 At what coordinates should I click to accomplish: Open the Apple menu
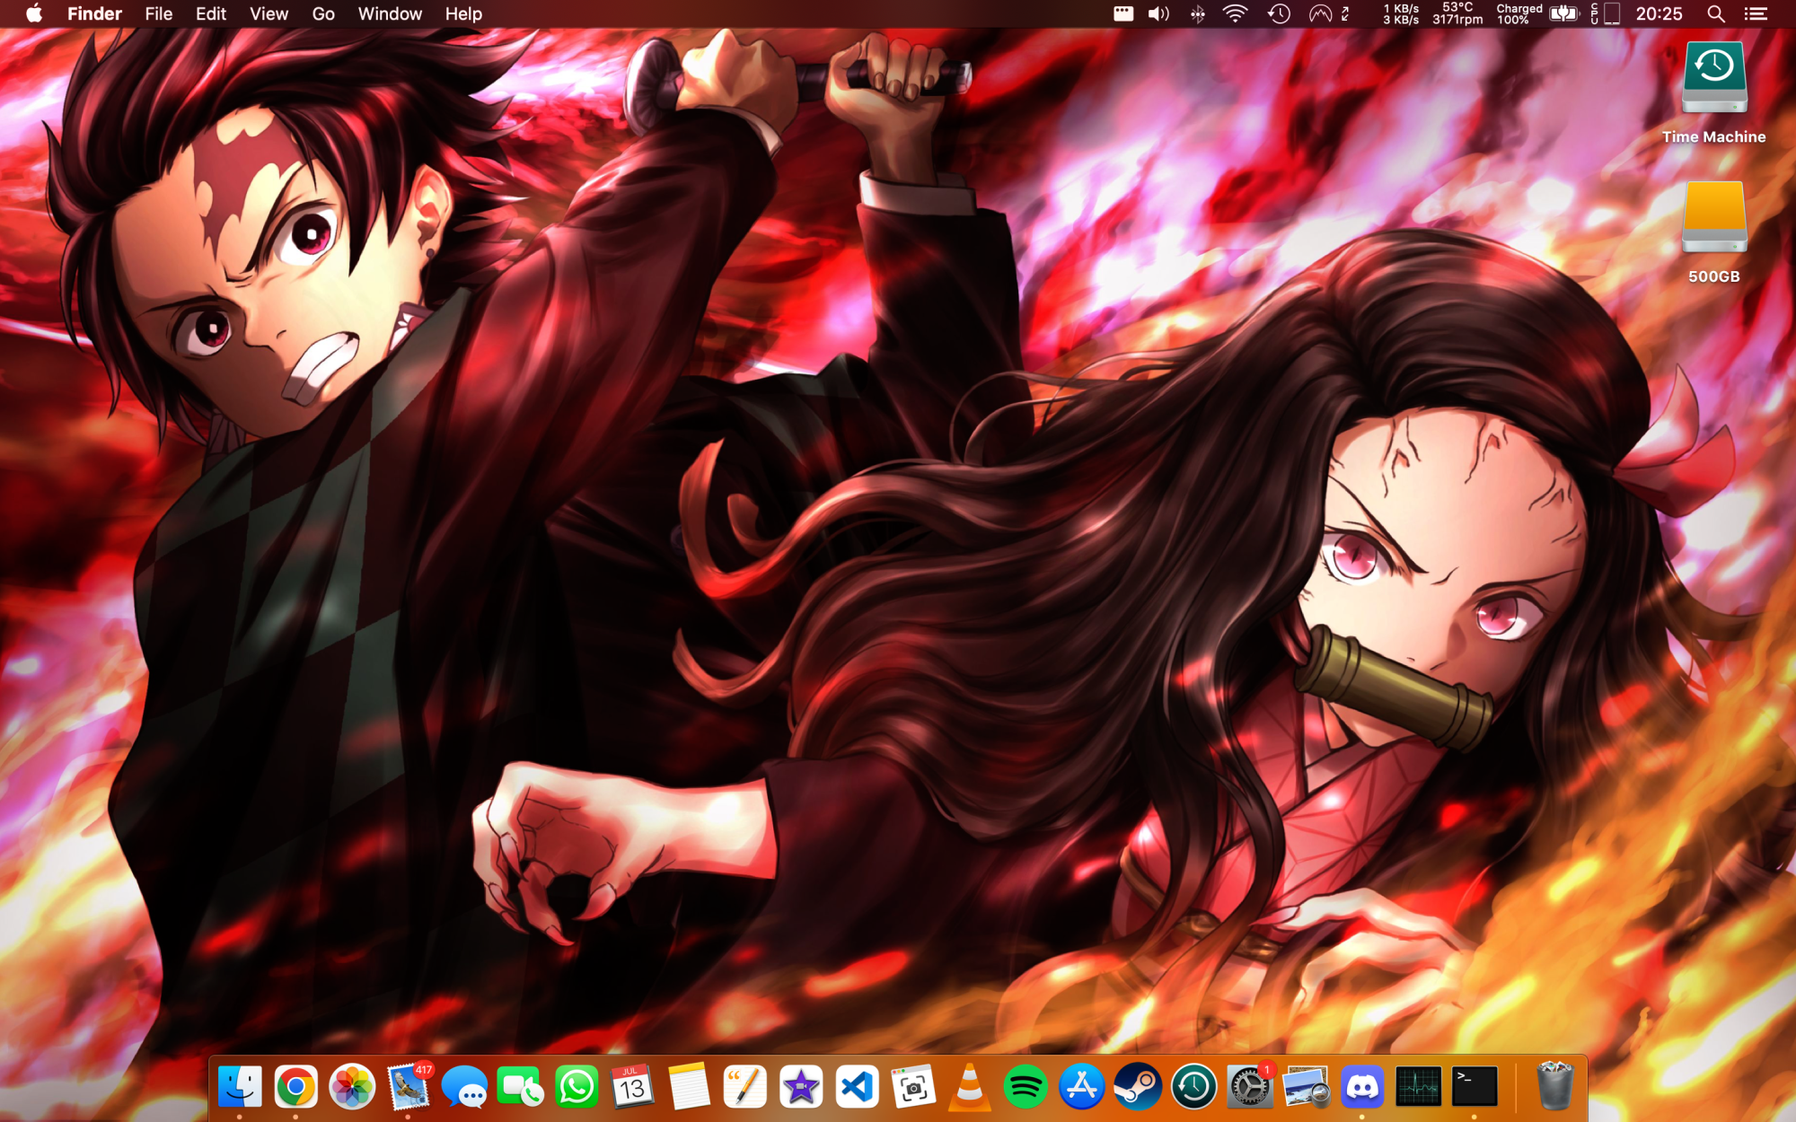click(x=34, y=13)
